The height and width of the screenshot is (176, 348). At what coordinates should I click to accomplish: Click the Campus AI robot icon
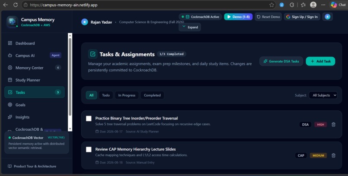coord(10,55)
